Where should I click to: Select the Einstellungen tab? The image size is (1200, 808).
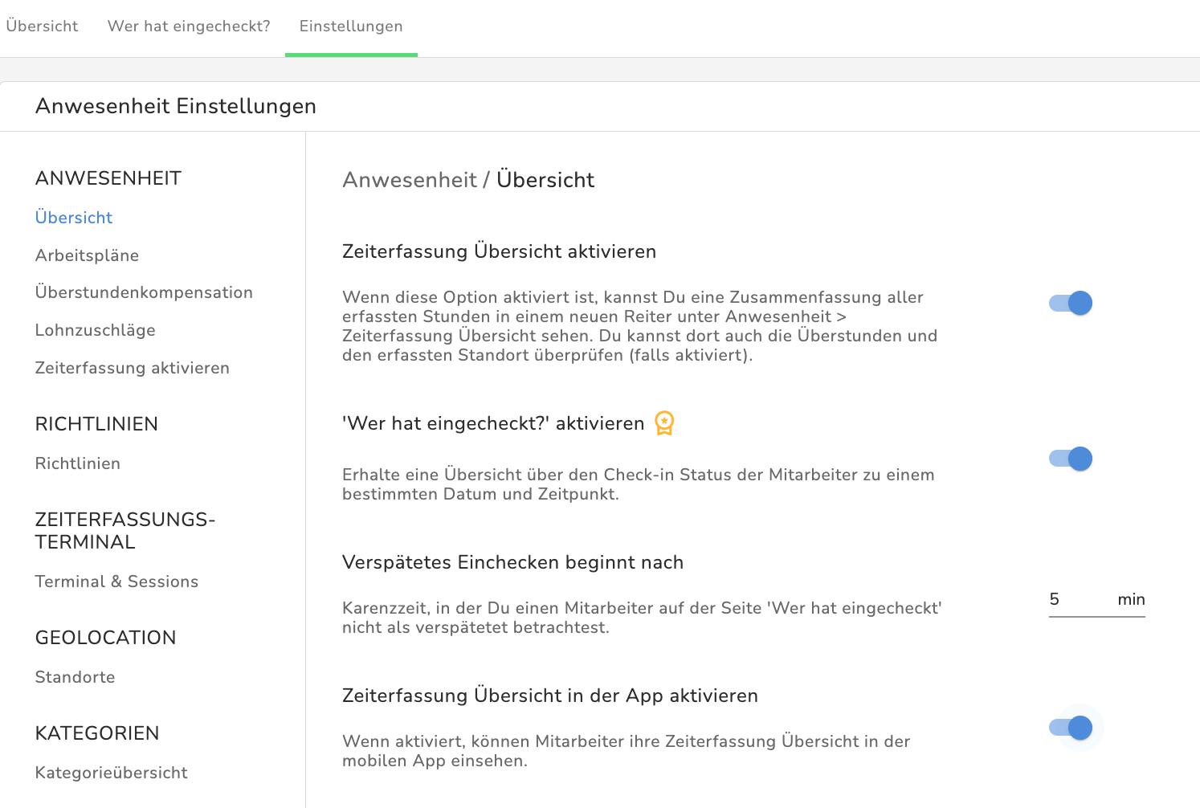(x=351, y=27)
